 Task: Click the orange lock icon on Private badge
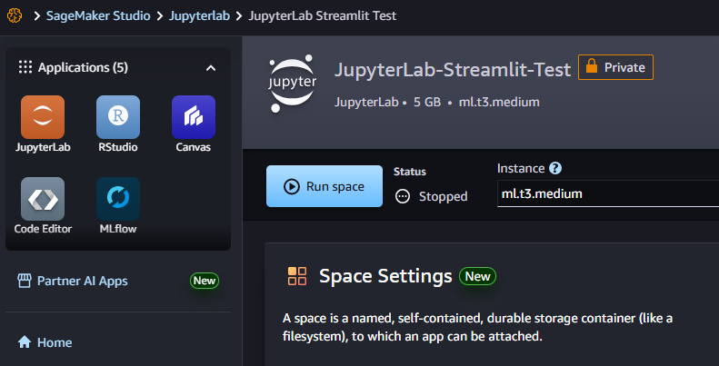(x=592, y=67)
